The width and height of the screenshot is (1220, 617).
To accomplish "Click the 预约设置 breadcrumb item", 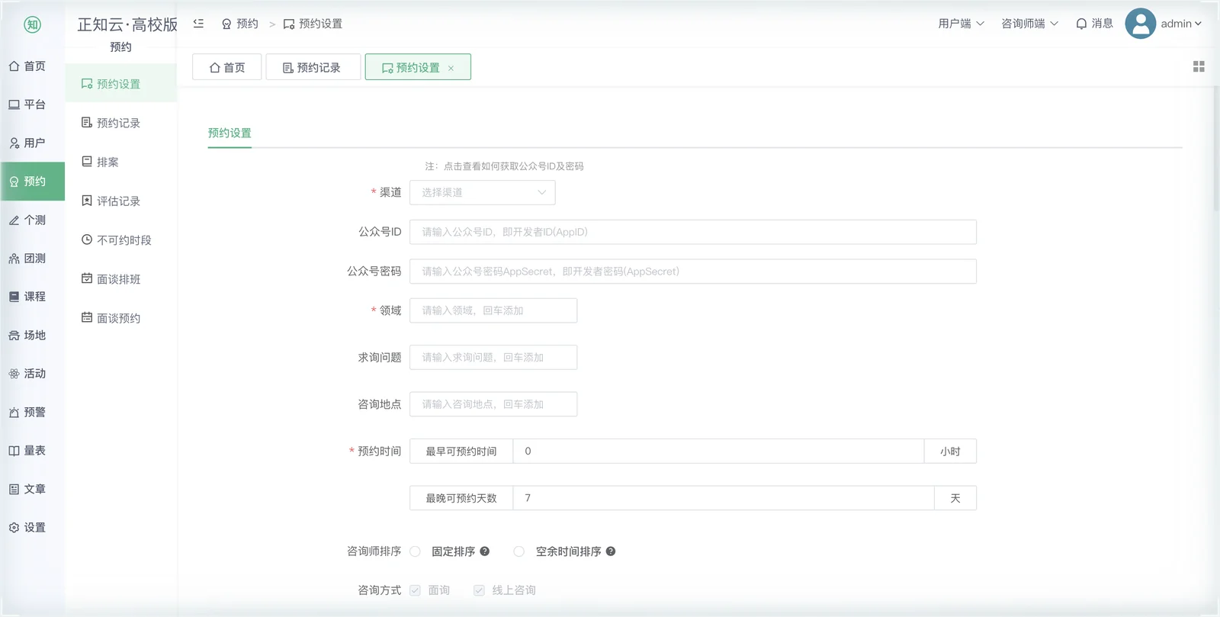I will pos(313,24).
